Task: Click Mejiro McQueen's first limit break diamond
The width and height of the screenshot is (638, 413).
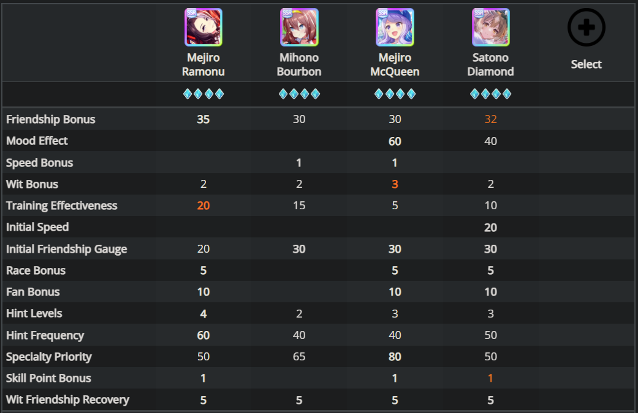Action: click(379, 94)
